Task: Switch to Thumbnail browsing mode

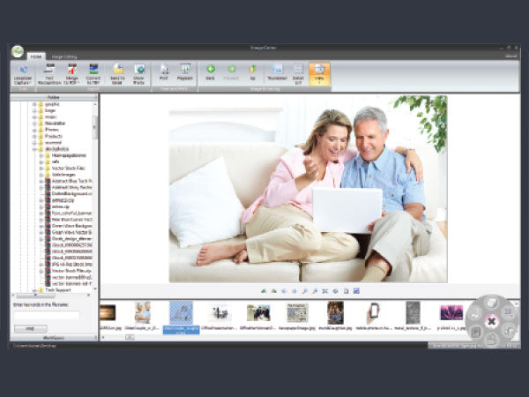Action: (x=277, y=72)
